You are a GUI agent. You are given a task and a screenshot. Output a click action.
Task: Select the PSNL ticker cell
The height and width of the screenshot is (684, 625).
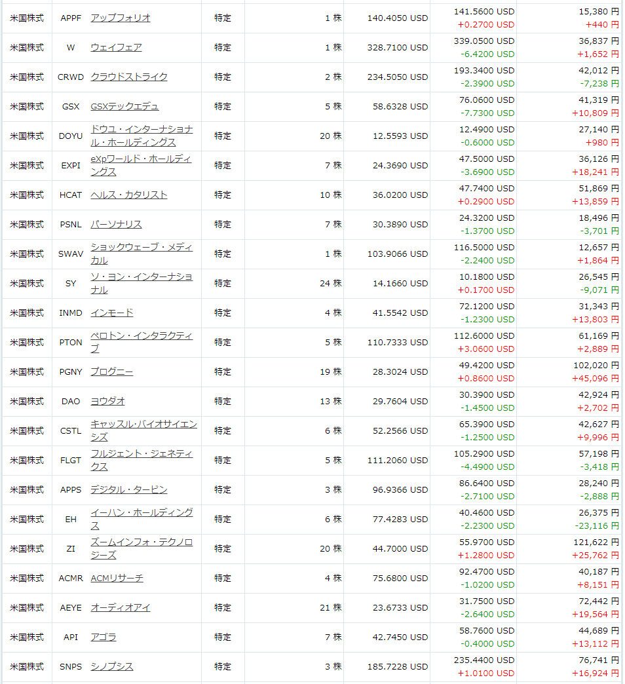(x=71, y=224)
